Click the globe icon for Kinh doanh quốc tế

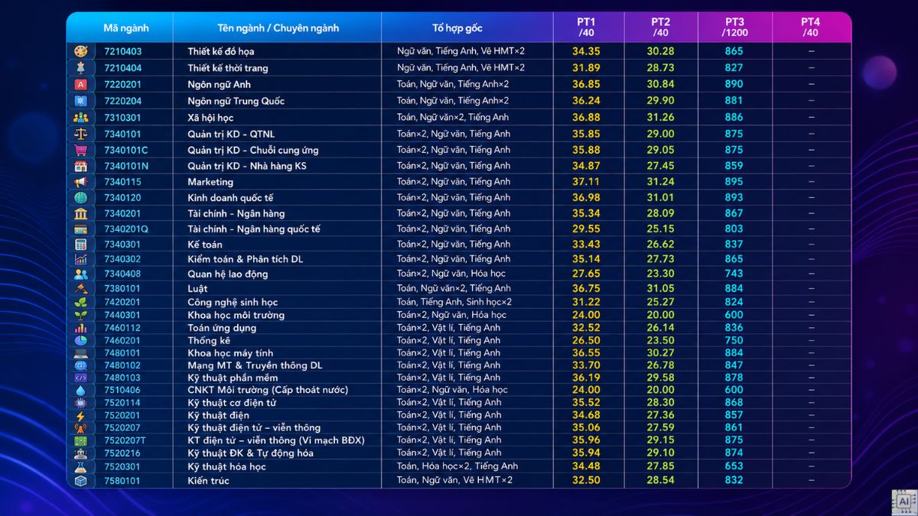coord(81,197)
